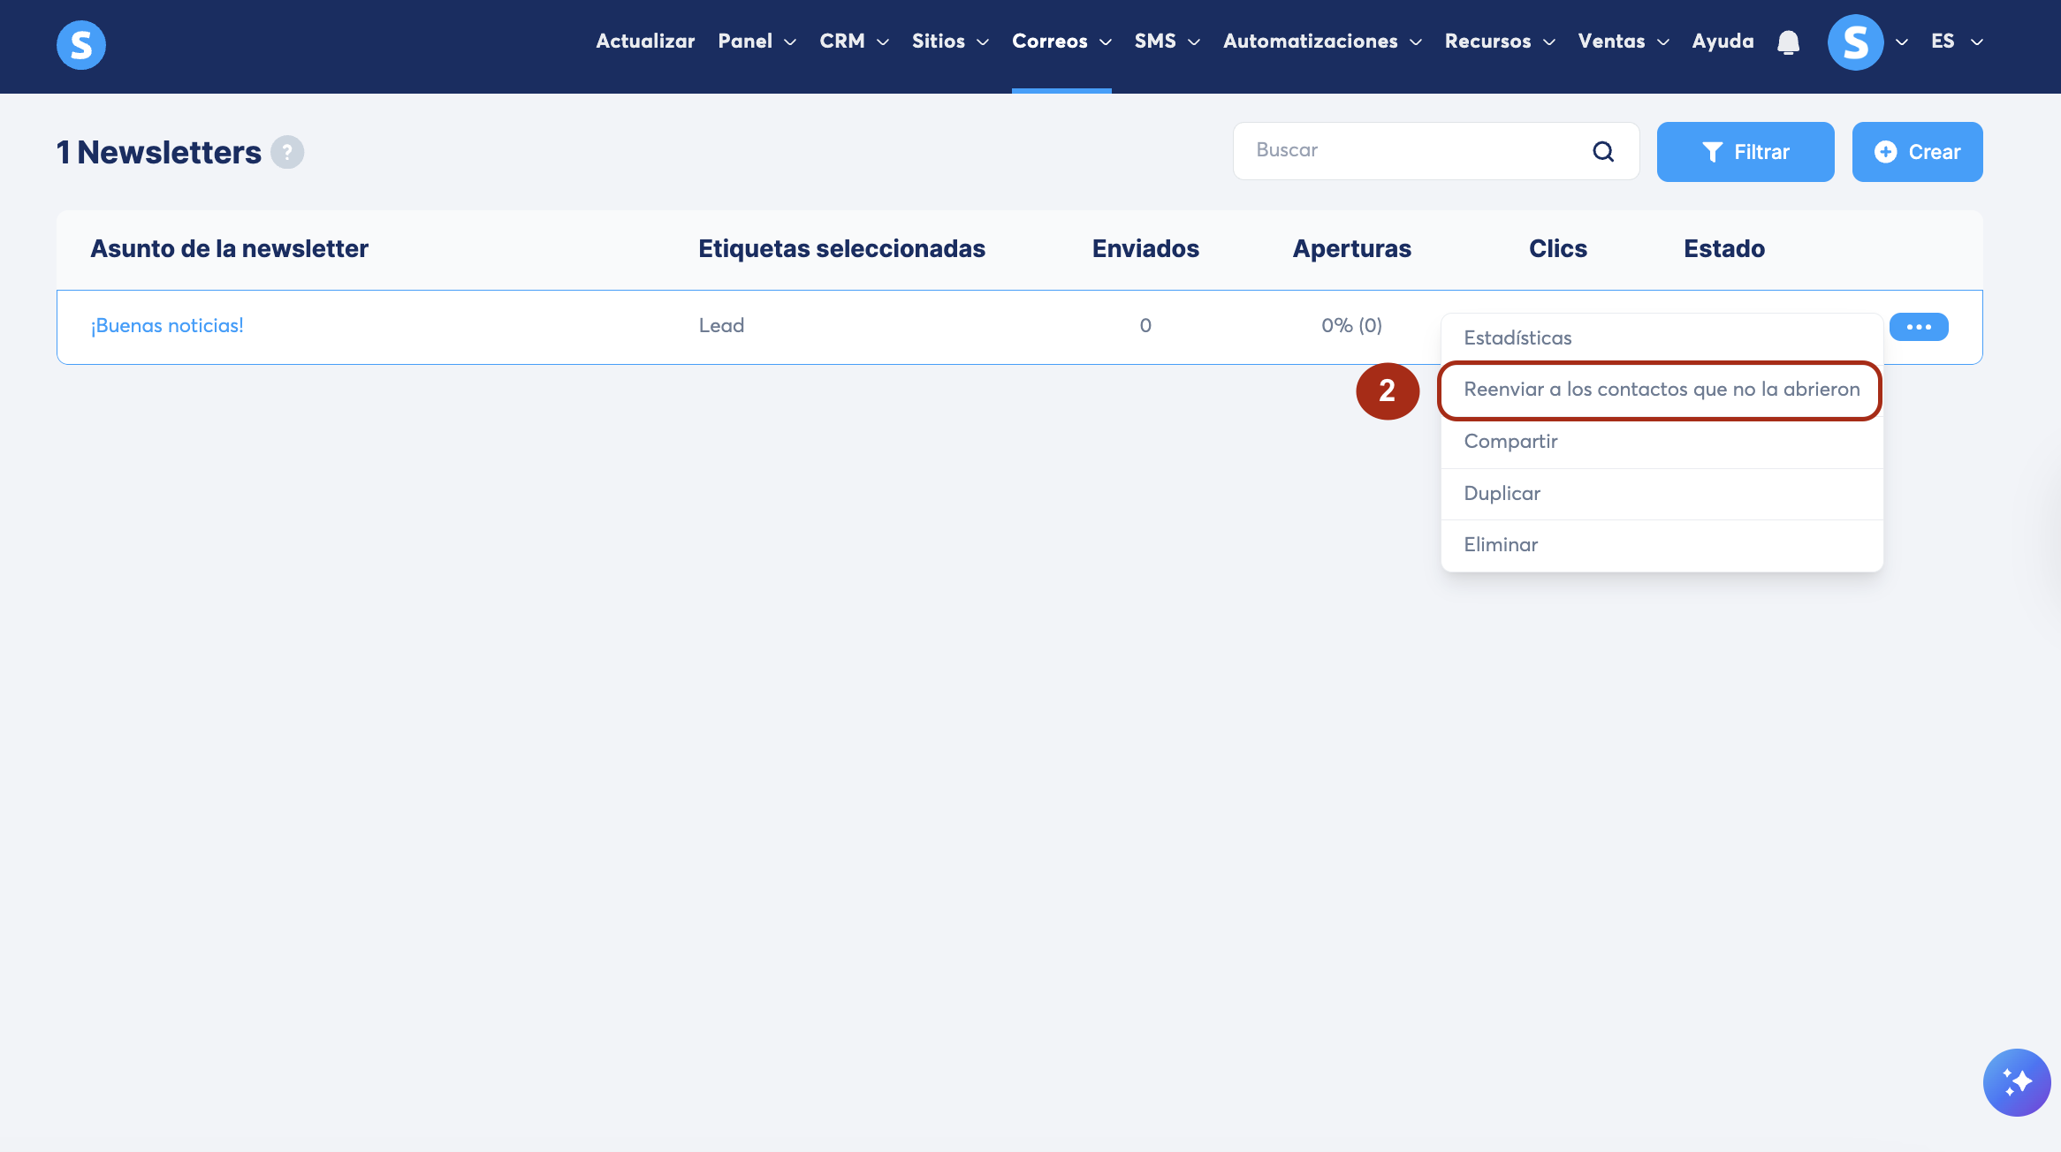The height and width of the screenshot is (1152, 2061).
Task: Expand the Panel dropdown menu
Action: (x=757, y=42)
